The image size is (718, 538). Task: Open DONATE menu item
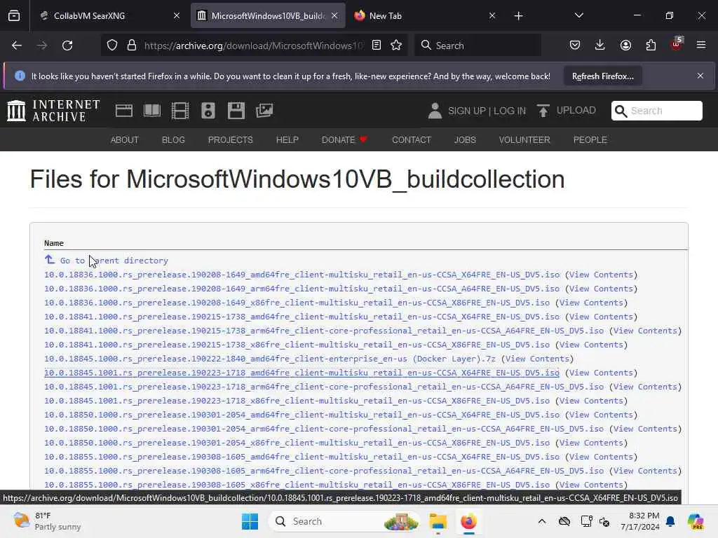[x=344, y=140]
